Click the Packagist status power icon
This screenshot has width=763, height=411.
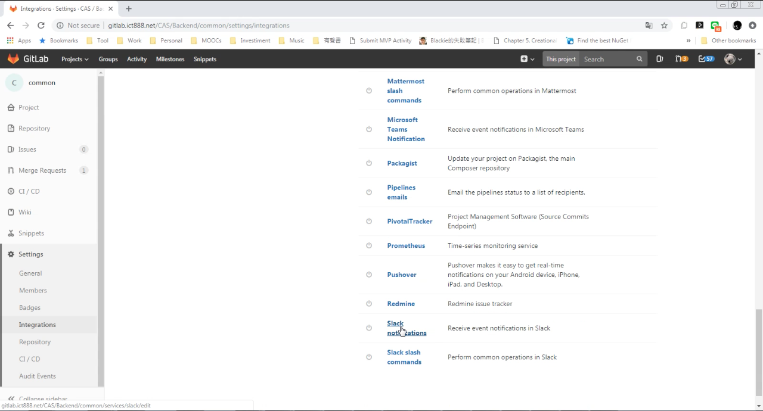[x=369, y=163]
